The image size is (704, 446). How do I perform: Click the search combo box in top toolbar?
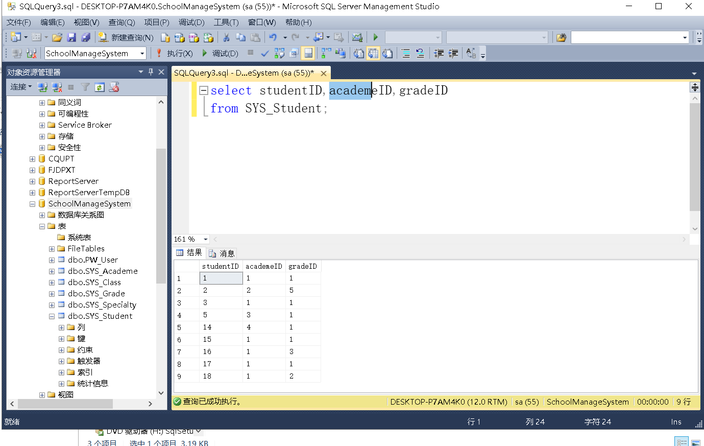(x=629, y=37)
